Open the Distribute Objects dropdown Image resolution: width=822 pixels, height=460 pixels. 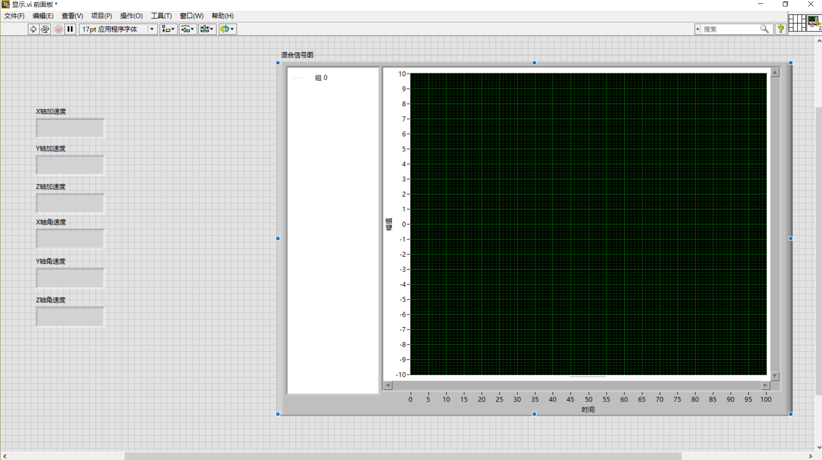tap(188, 29)
